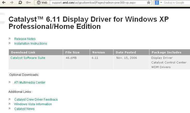The width and height of the screenshot is (190, 113).
Task: Click the address bar URL support.amd.com
Action: pos(94,3)
